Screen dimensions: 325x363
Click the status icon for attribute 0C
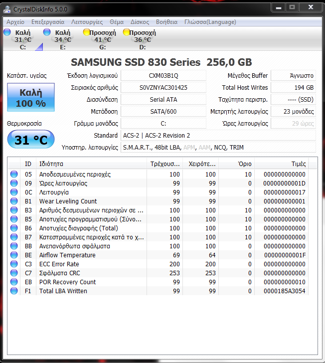(14, 192)
